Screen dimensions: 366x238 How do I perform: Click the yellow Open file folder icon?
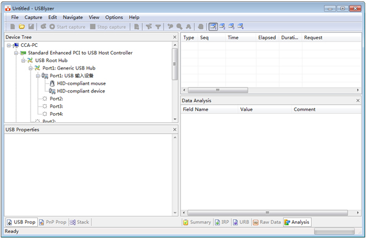[22, 27]
